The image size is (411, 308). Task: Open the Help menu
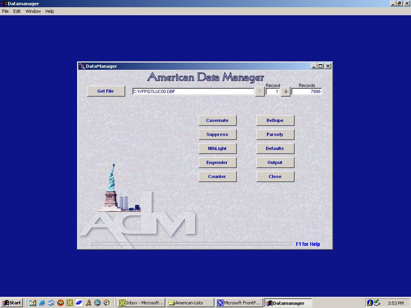pos(49,11)
